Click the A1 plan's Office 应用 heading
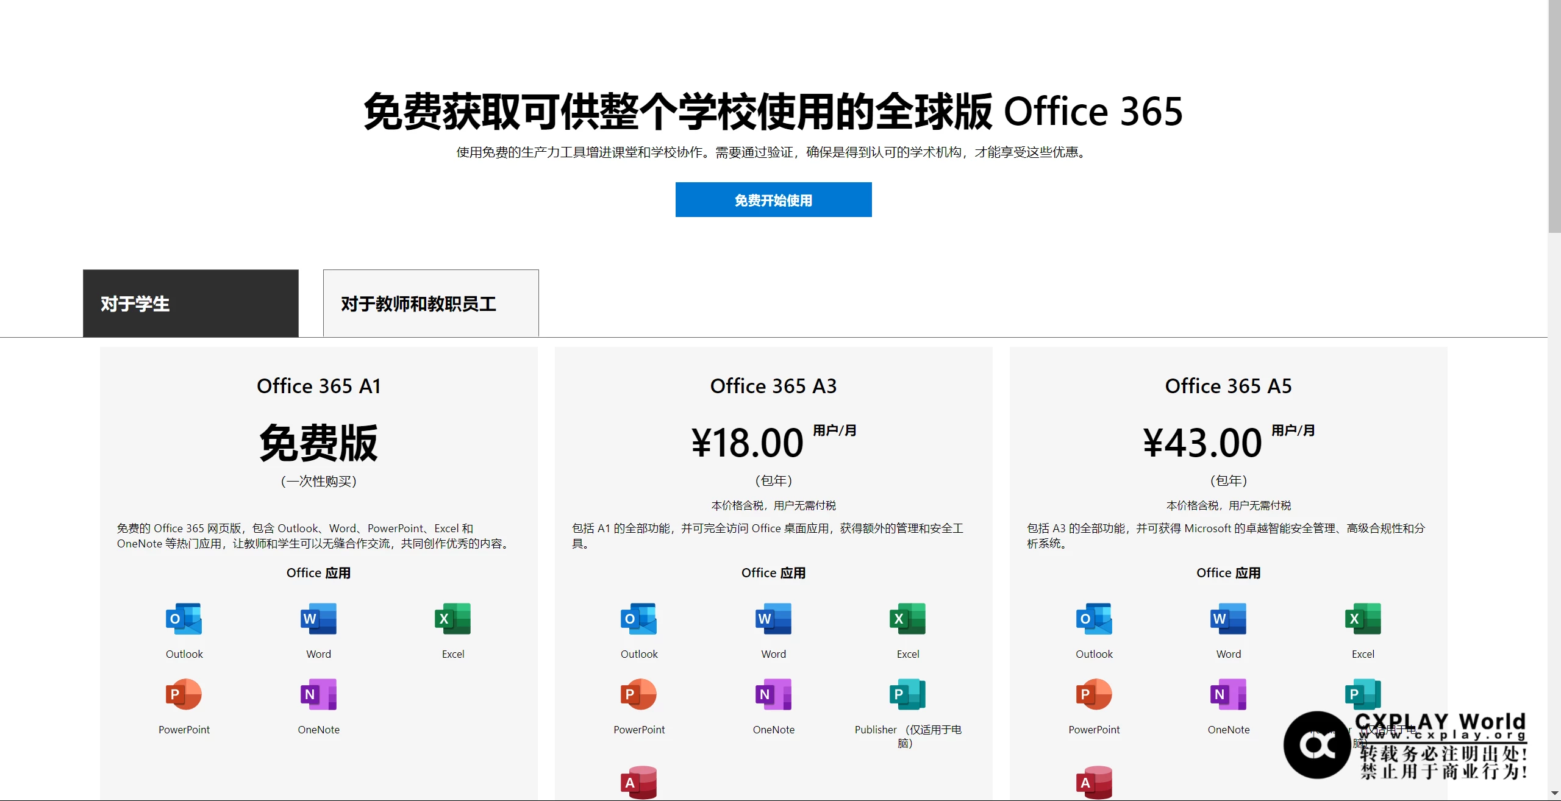The height and width of the screenshot is (801, 1561). [319, 573]
